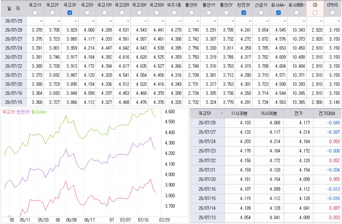Click 회사BBB- value 10.343
Screen dimensions: 342x224
pos(298,30)
